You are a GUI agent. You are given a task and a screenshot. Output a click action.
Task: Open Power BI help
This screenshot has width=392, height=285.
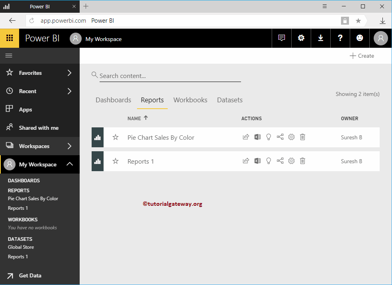click(x=340, y=38)
